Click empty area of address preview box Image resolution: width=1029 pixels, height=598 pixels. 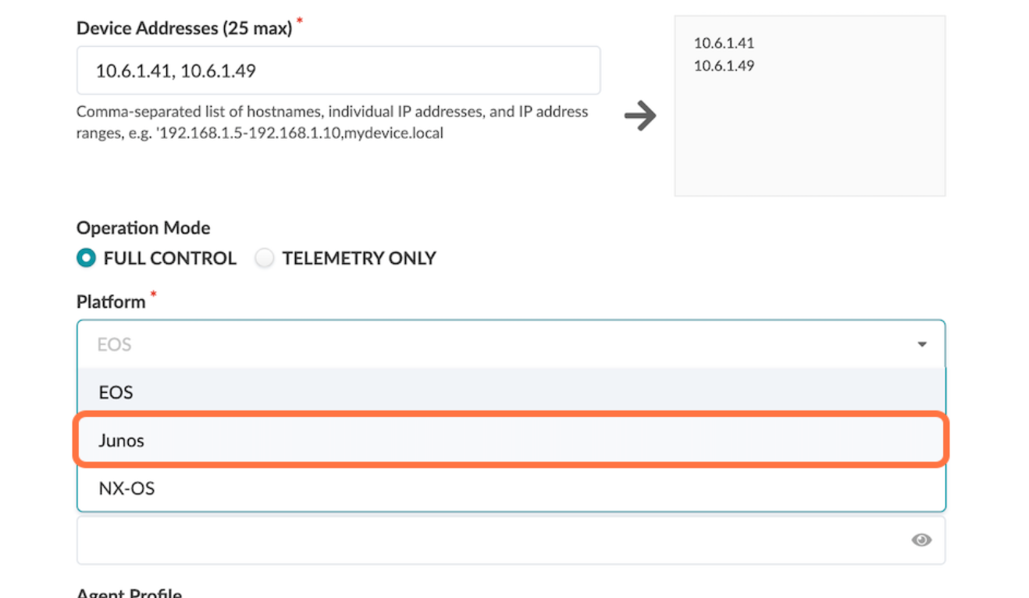pyautogui.click(x=809, y=141)
